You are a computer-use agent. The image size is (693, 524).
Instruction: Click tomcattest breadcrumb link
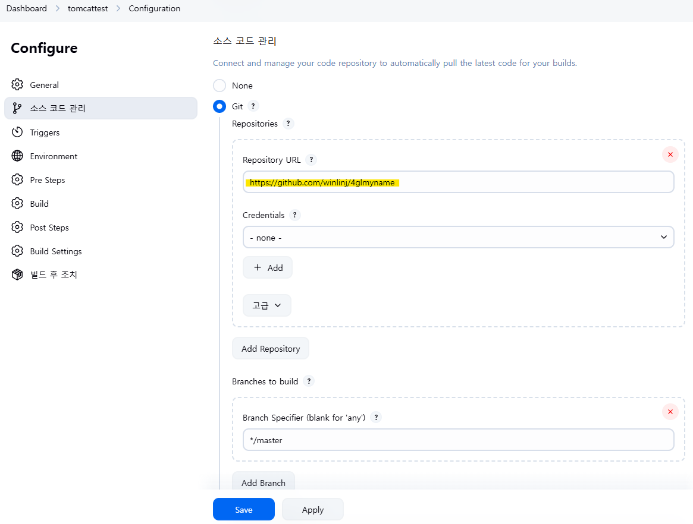87,8
